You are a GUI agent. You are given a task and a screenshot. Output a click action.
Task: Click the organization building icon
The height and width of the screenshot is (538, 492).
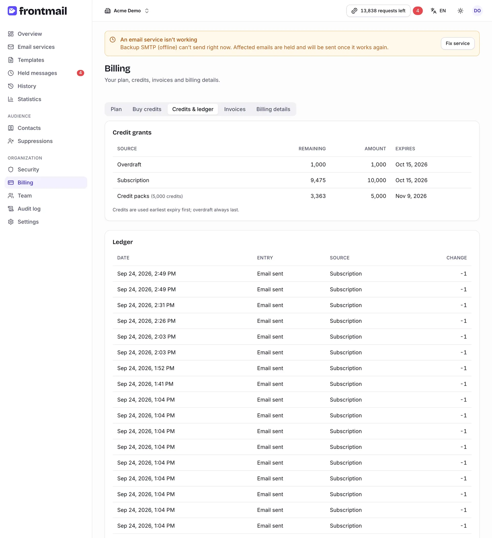point(108,11)
